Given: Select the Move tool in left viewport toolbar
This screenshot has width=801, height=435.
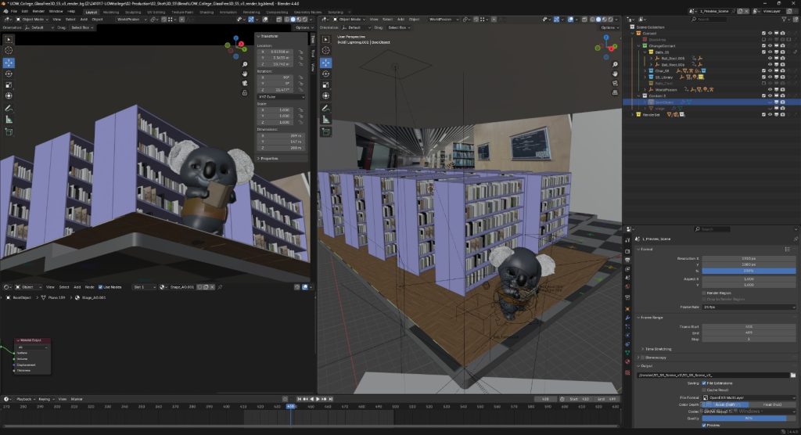Looking at the screenshot, I should pyautogui.click(x=9, y=63).
